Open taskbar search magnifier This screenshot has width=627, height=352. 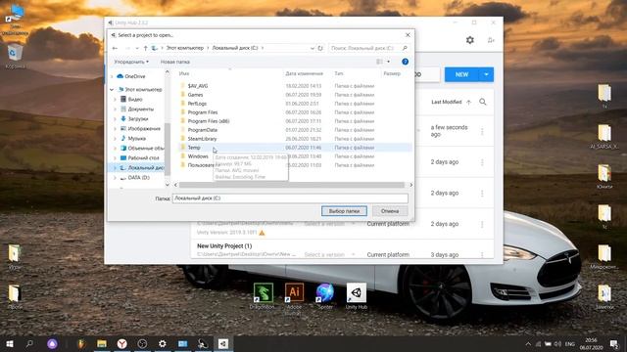29,343
